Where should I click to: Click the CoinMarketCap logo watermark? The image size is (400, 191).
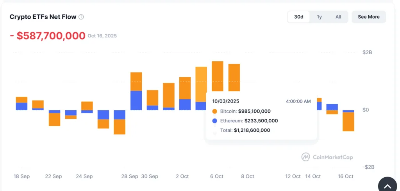click(327, 157)
